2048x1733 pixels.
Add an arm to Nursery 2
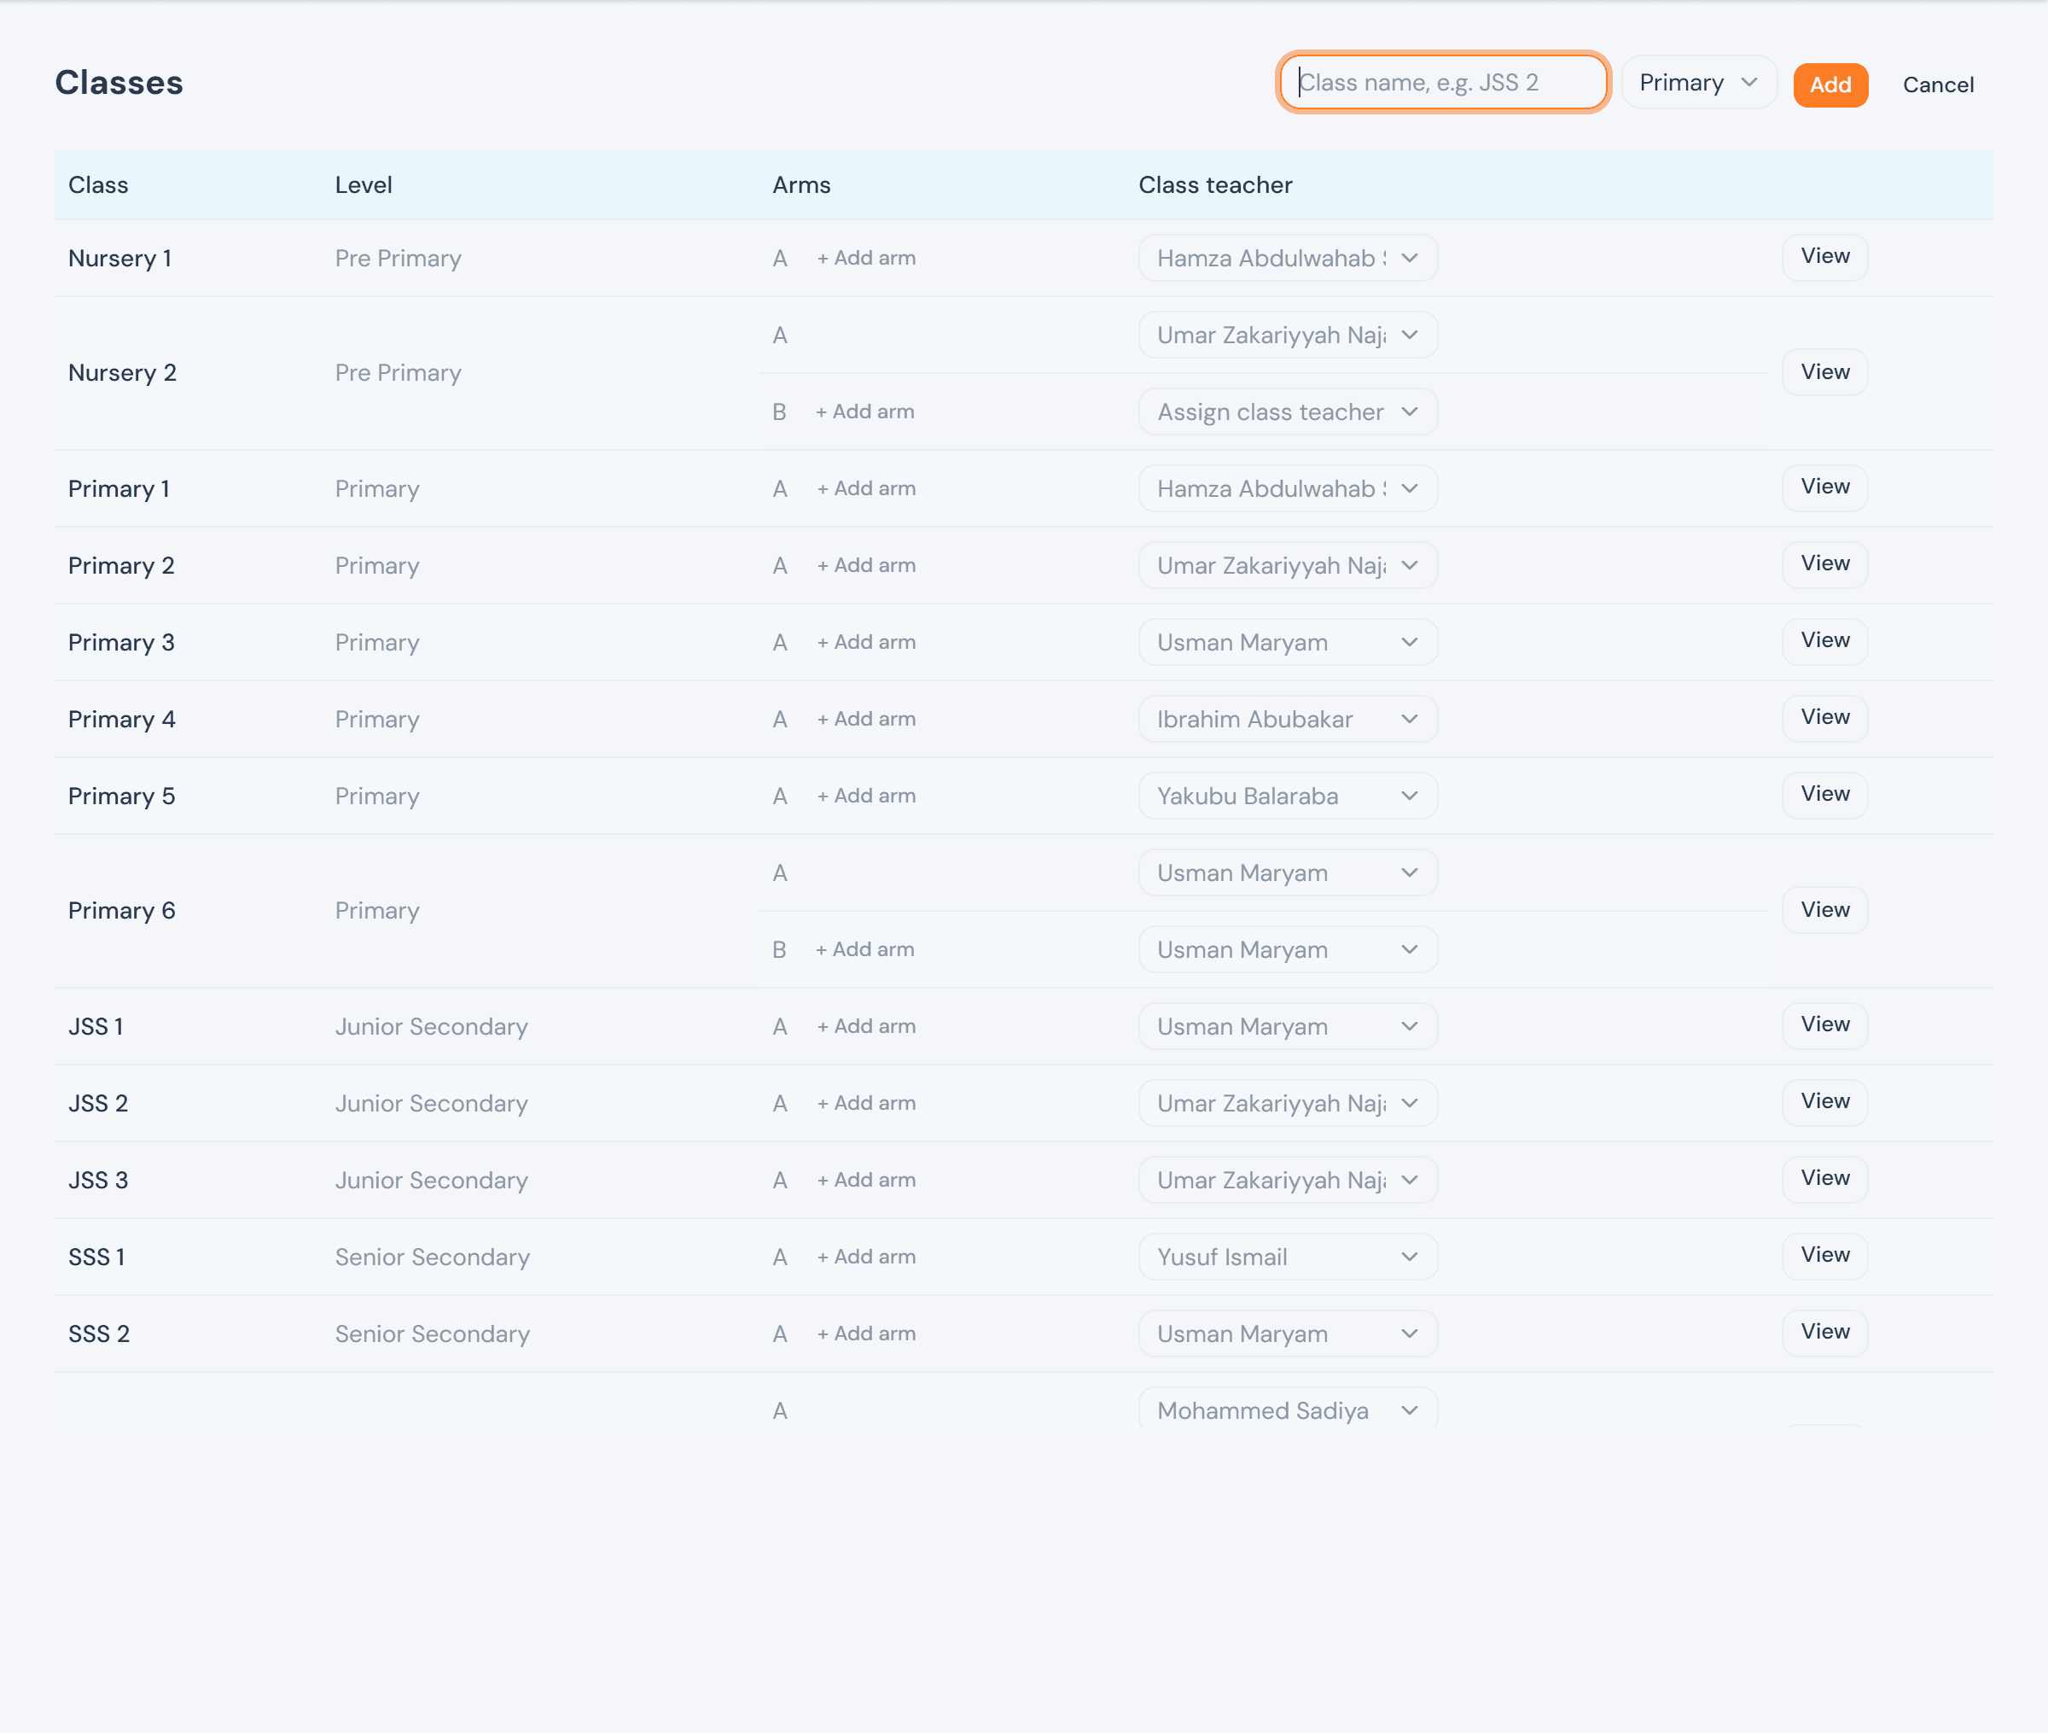(865, 411)
